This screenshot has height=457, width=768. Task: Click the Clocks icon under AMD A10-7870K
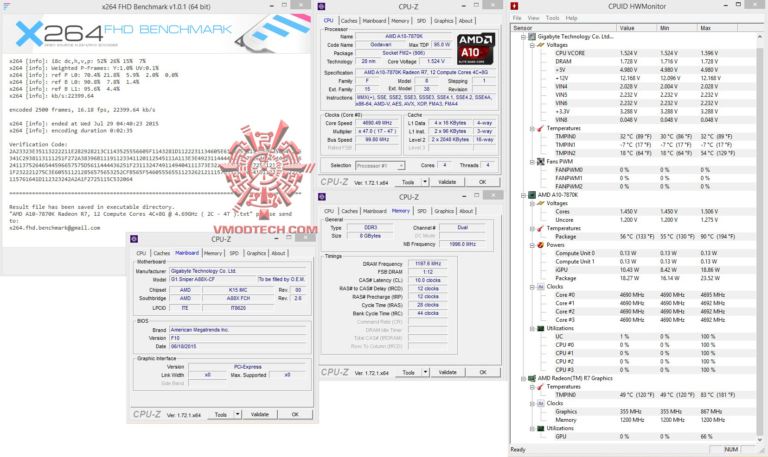tap(541, 287)
